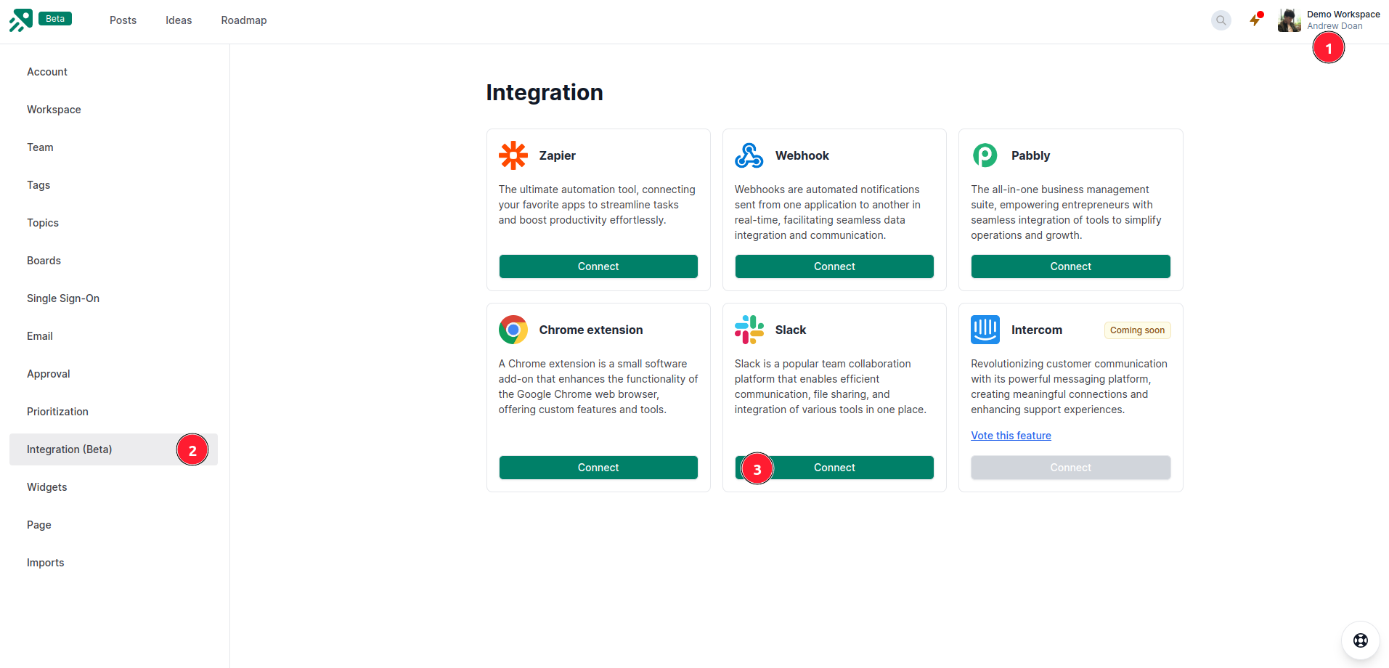
Task: Select Integration (Beta) sidebar item
Action: [113, 449]
